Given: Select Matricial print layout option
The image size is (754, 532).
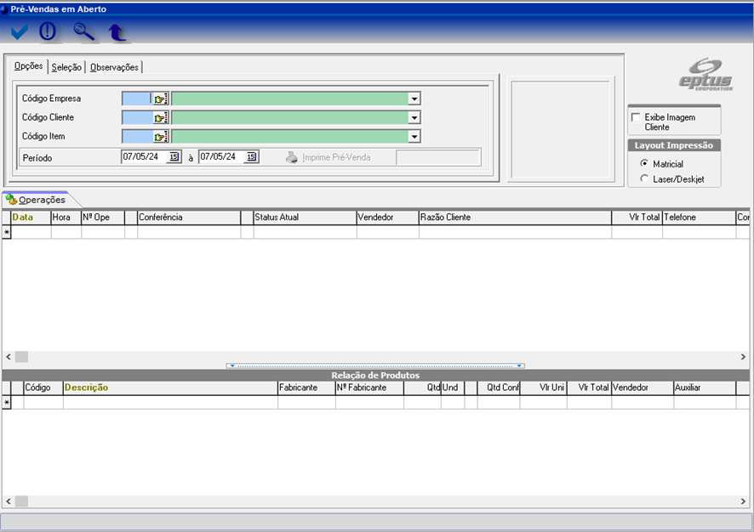Looking at the screenshot, I should pos(644,163).
